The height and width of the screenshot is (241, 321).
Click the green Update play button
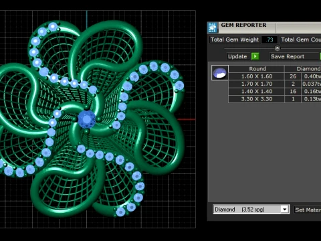coord(255,56)
